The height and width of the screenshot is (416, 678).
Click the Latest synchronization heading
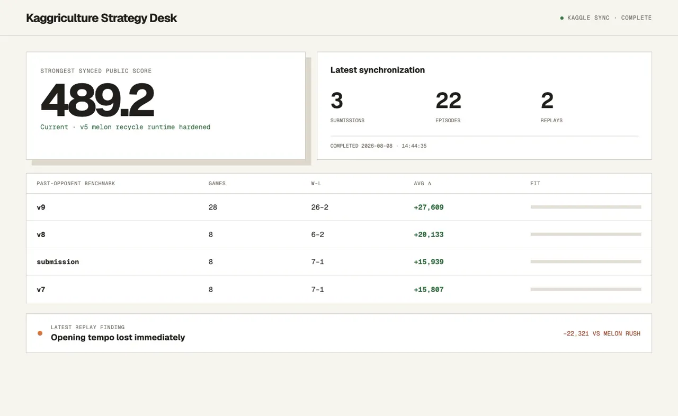[x=378, y=70]
